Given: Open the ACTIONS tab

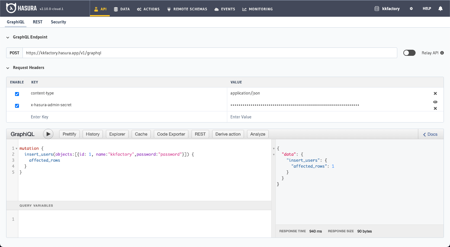Looking at the screenshot, I should coord(148,9).
